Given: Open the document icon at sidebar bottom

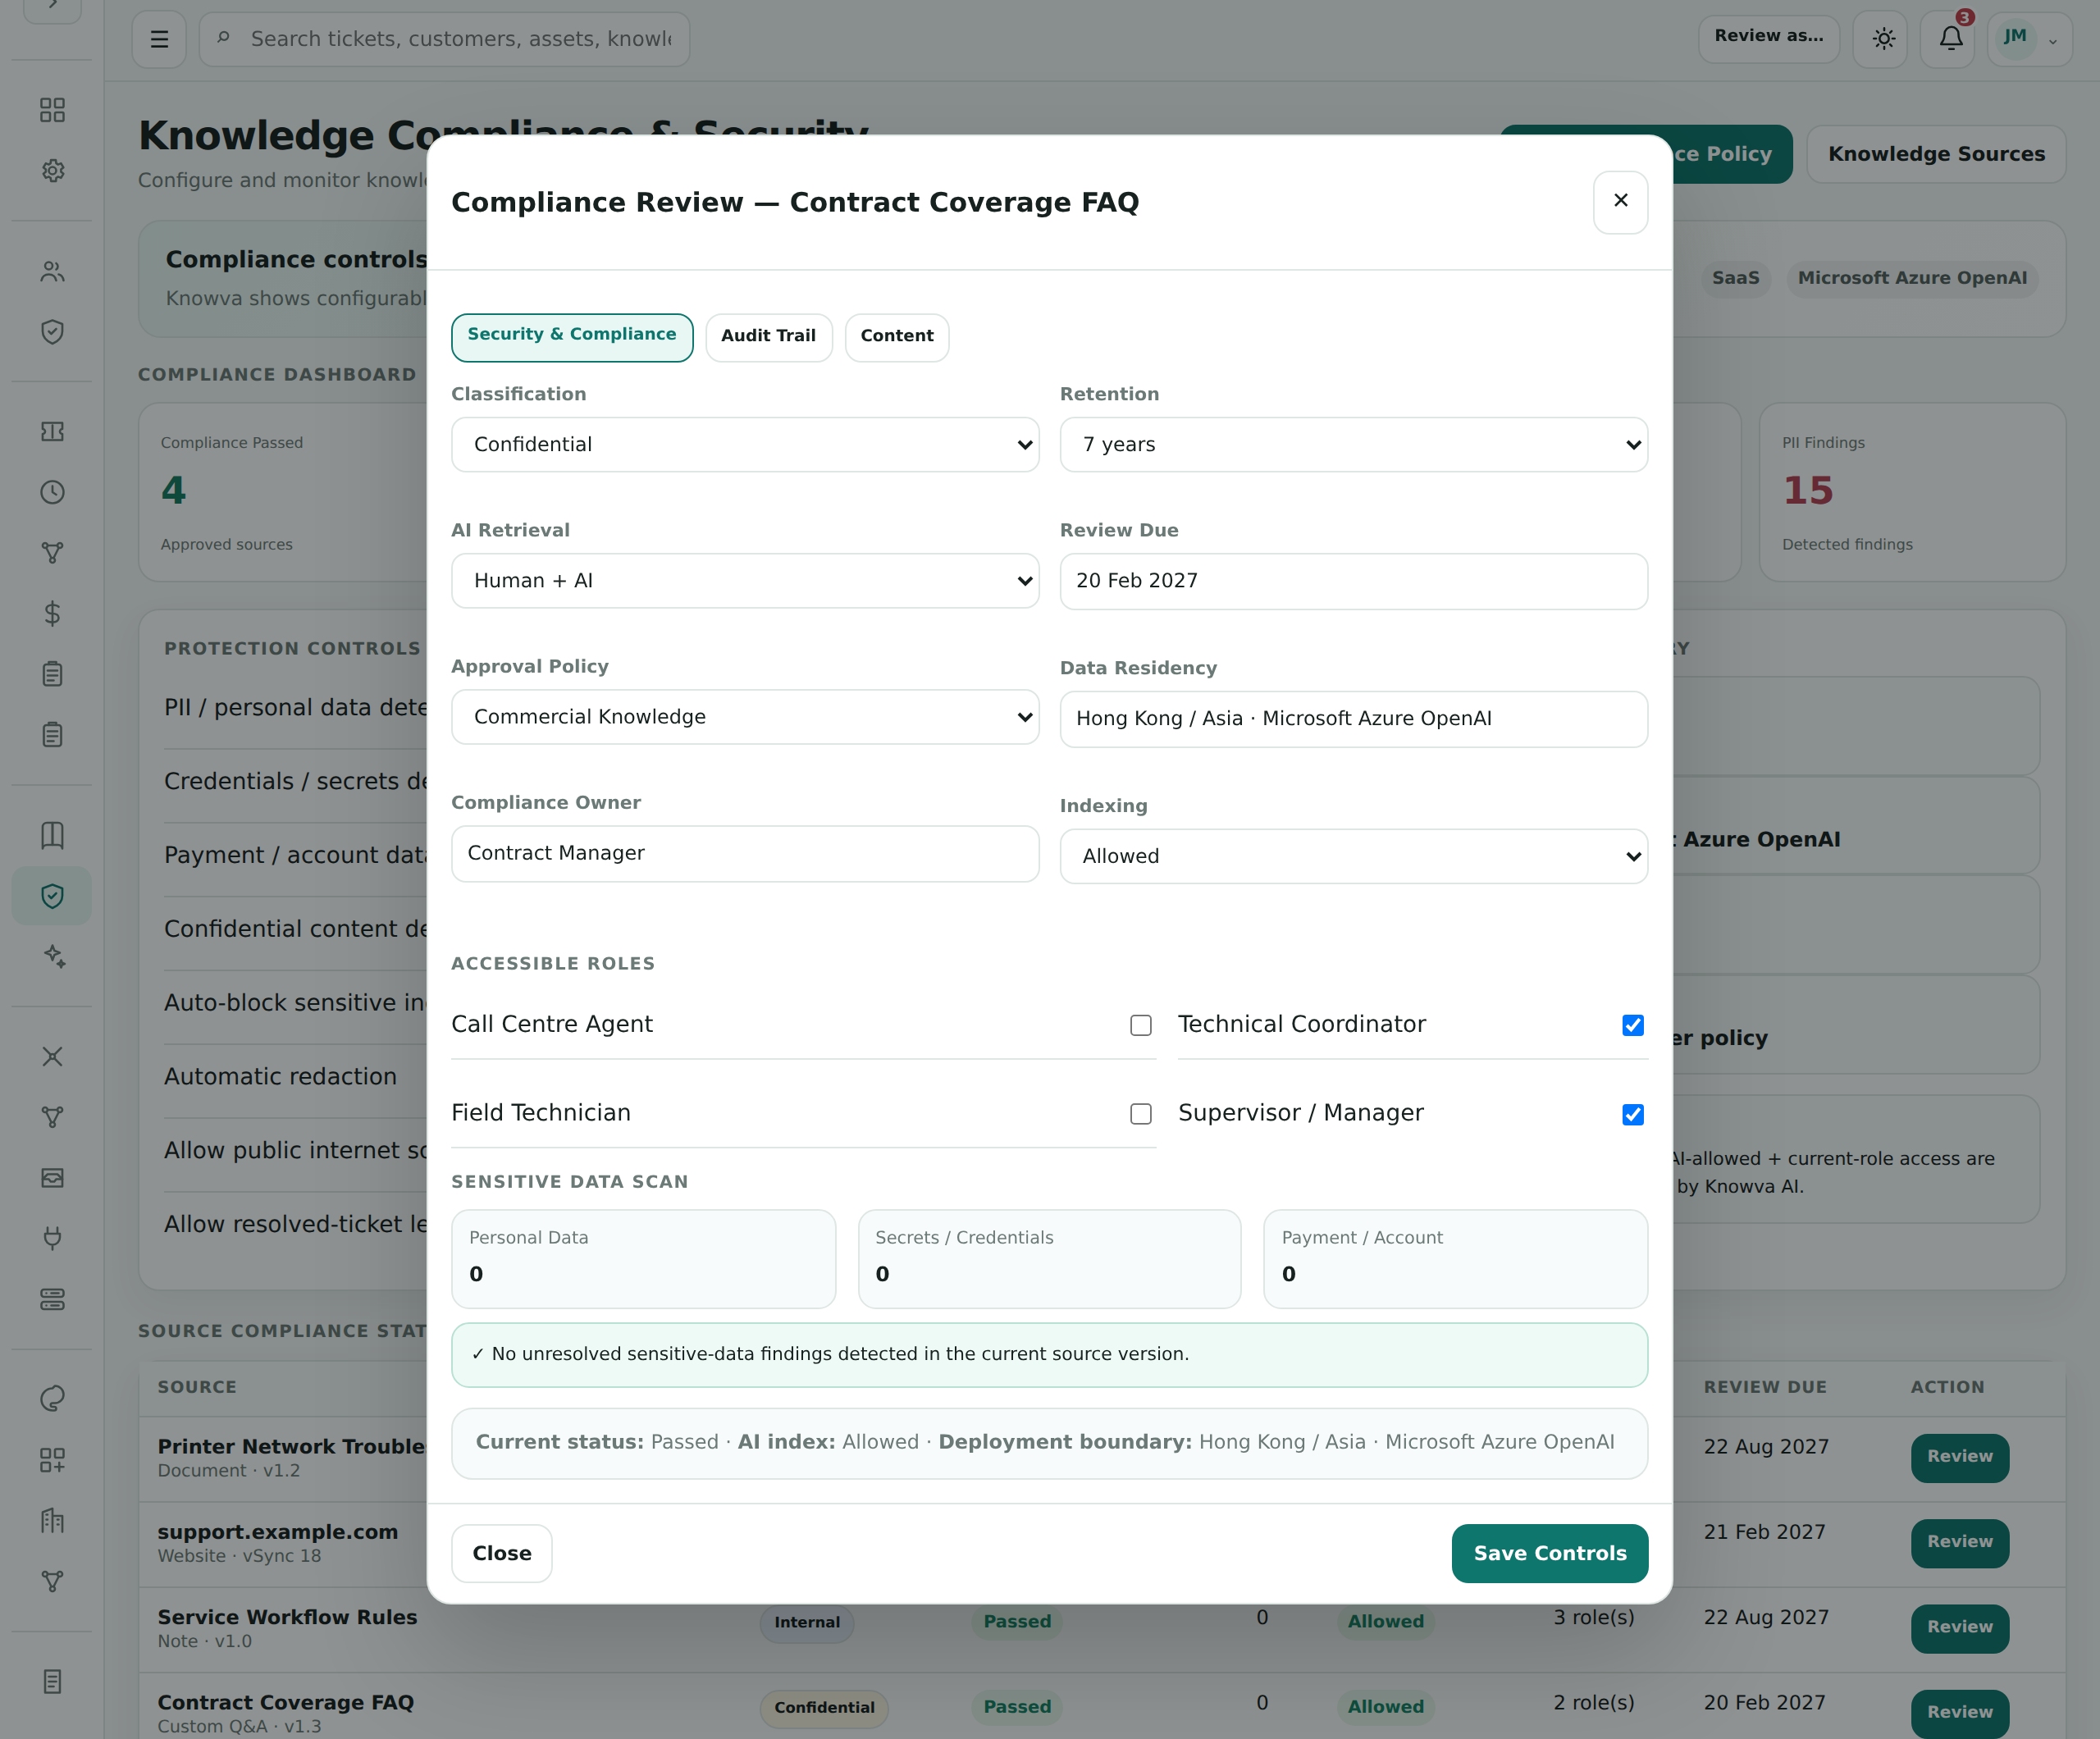Looking at the screenshot, I should (52, 1682).
